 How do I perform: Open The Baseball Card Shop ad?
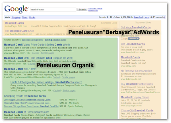tap(20, 31)
